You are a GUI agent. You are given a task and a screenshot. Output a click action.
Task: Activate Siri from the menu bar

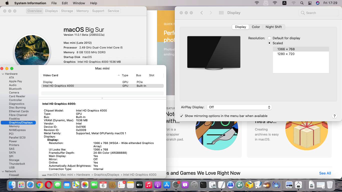point(318,3)
